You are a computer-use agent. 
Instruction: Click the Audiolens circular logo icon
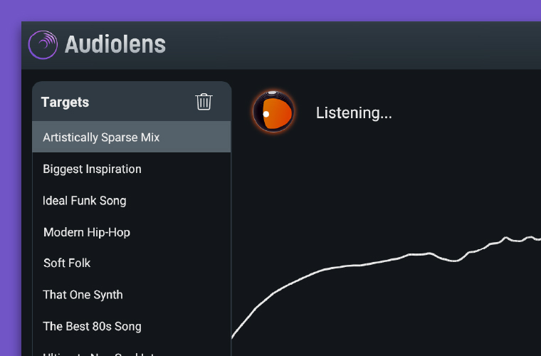[43, 45]
